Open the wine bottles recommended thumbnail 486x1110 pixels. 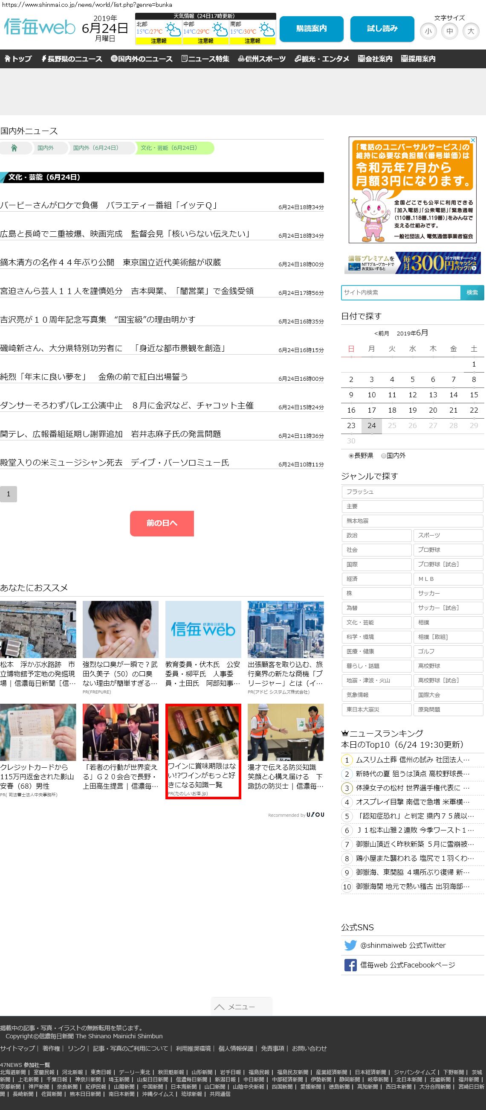(x=203, y=732)
